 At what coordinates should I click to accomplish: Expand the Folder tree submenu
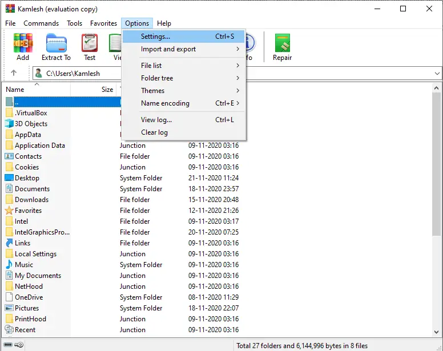[x=184, y=78]
